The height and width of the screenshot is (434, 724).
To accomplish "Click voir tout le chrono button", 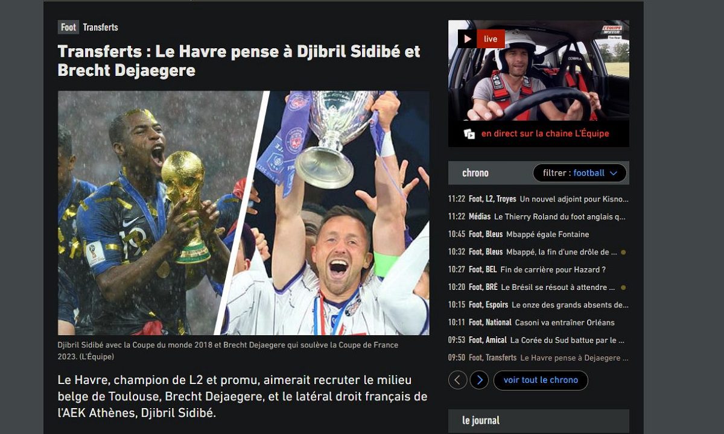I will pyautogui.click(x=541, y=380).
